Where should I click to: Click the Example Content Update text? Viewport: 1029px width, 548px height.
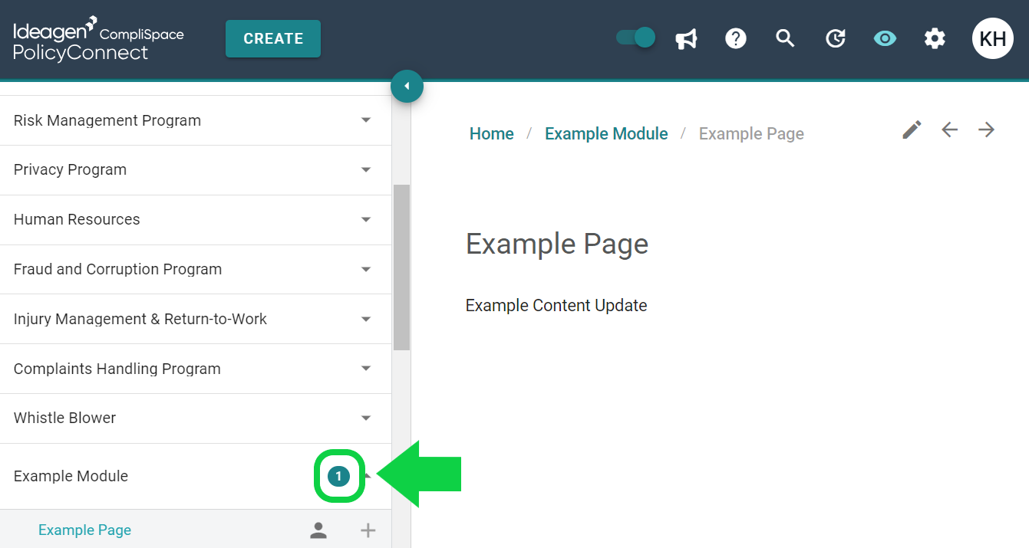pos(556,306)
